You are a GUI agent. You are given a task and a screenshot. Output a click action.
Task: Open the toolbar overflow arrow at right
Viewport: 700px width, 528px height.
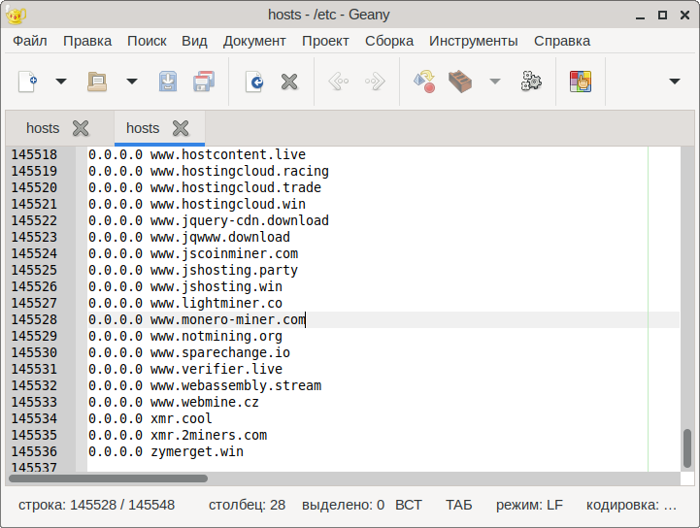click(675, 82)
